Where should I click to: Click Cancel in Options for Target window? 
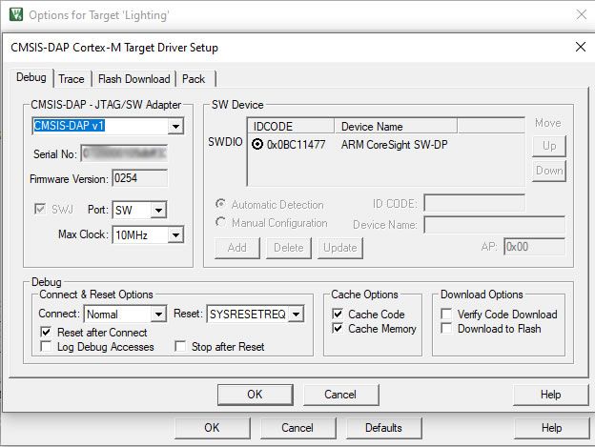pyautogui.click(x=297, y=428)
